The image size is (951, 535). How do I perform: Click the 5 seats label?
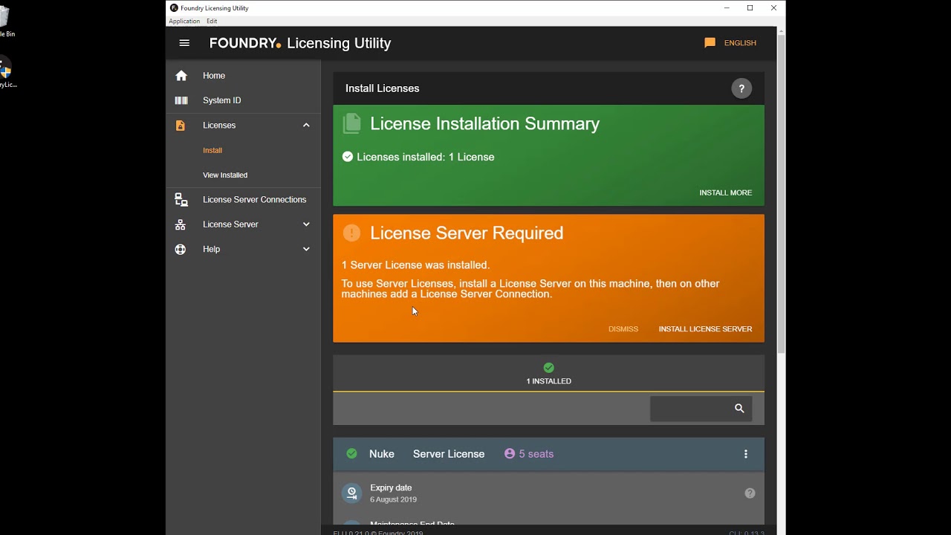point(536,454)
